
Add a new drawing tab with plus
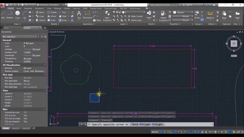[45, 28]
